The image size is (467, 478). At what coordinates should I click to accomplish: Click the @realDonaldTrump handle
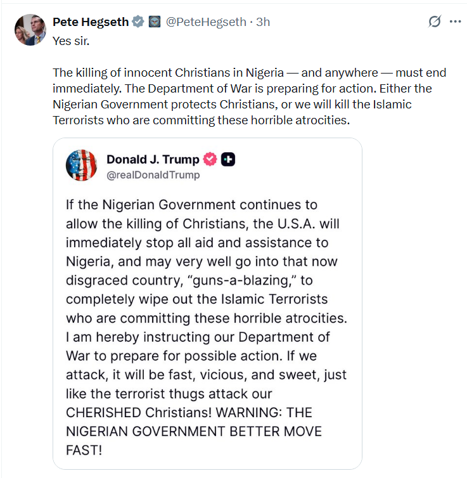click(153, 175)
